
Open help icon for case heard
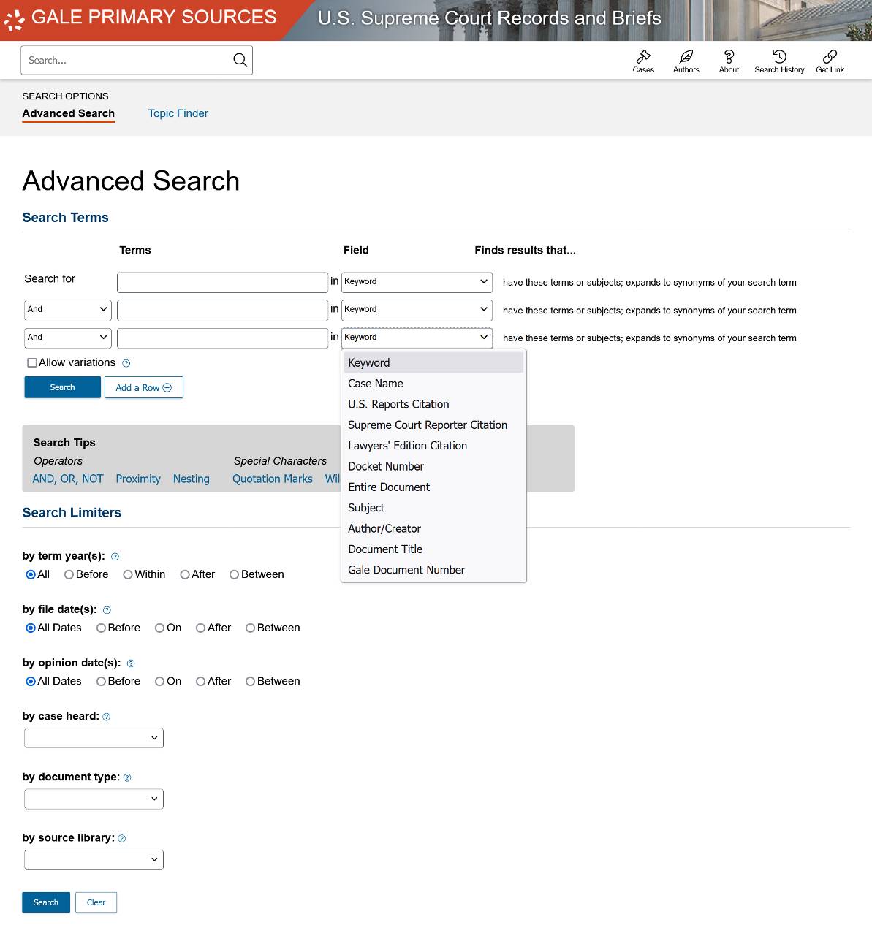[107, 717]
